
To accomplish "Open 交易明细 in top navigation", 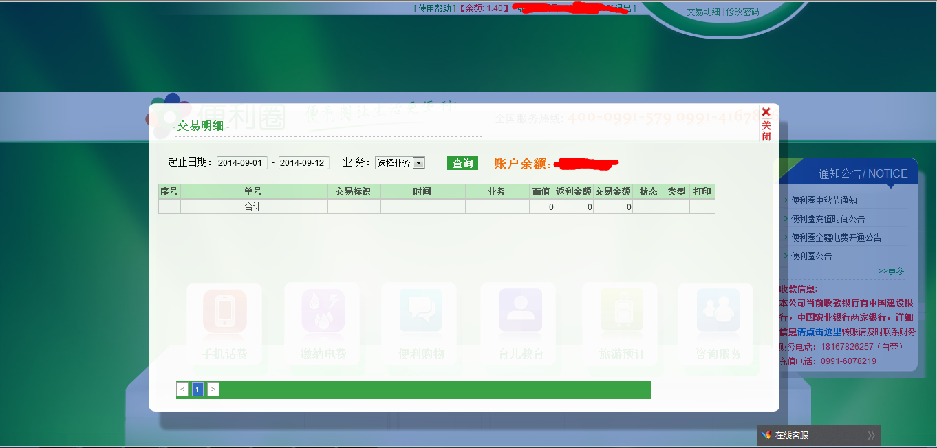I will pyautogui.click(x=703, y=12).
